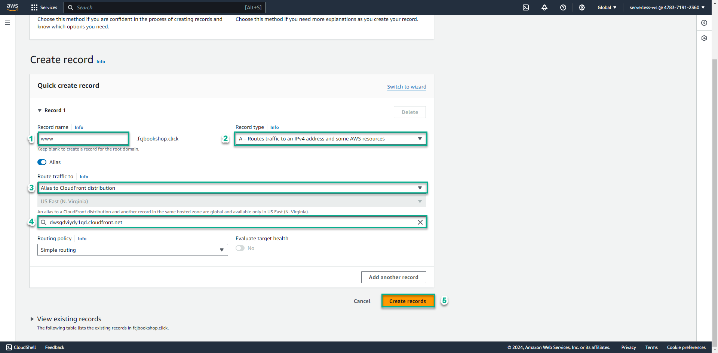
Task: Toggle Evaluate target health switch
Action: click(x=240, y=248)
